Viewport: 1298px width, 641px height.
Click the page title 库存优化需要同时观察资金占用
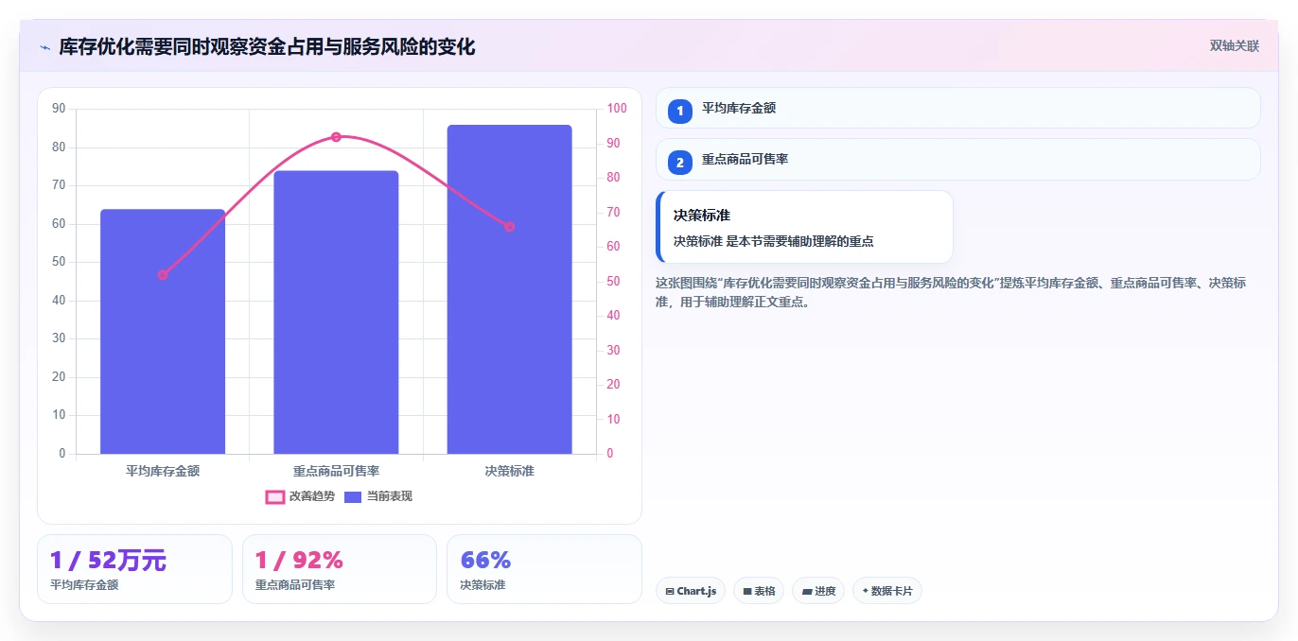(267, 46)
